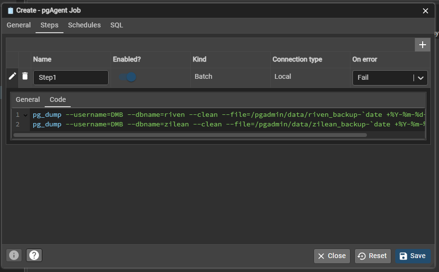Focus the Step1 name input field
439x272 pixels.
coord(71,77)
